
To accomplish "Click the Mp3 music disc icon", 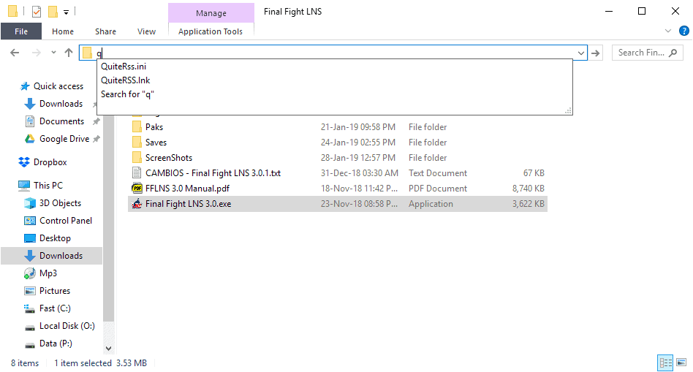I will click(30, 273).
